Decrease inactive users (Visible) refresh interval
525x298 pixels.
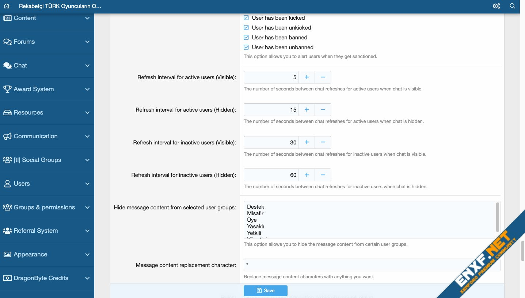(323, 142)
